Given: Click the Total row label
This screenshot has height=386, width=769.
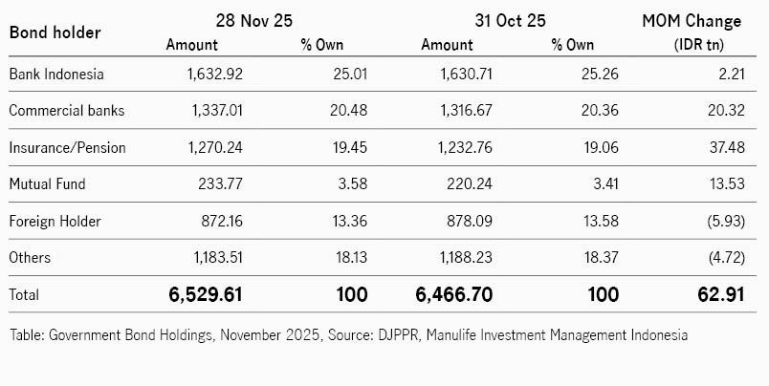Looking at the screenshot, I should pyautogui.click(x=25, y=296).
